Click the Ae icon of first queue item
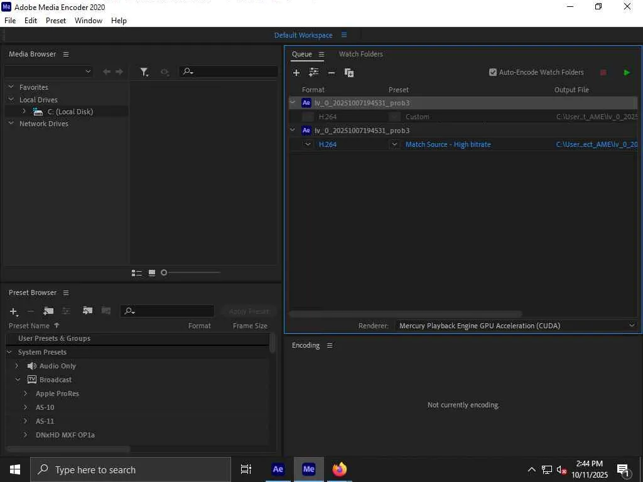Viewport: 643px width, 482px height. [306, 103]
